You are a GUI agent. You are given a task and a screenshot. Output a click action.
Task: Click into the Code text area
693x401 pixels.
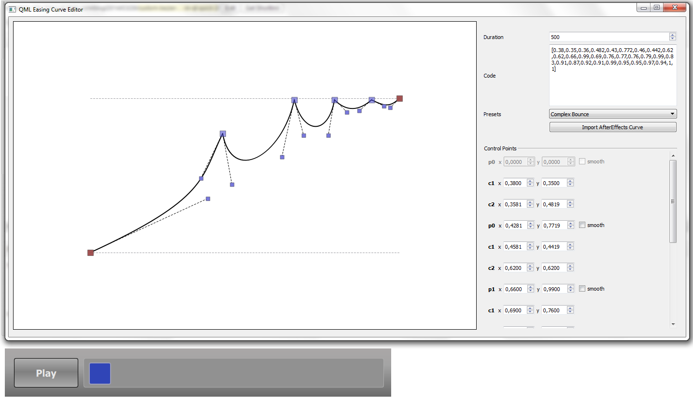click(x=612, y=87)
